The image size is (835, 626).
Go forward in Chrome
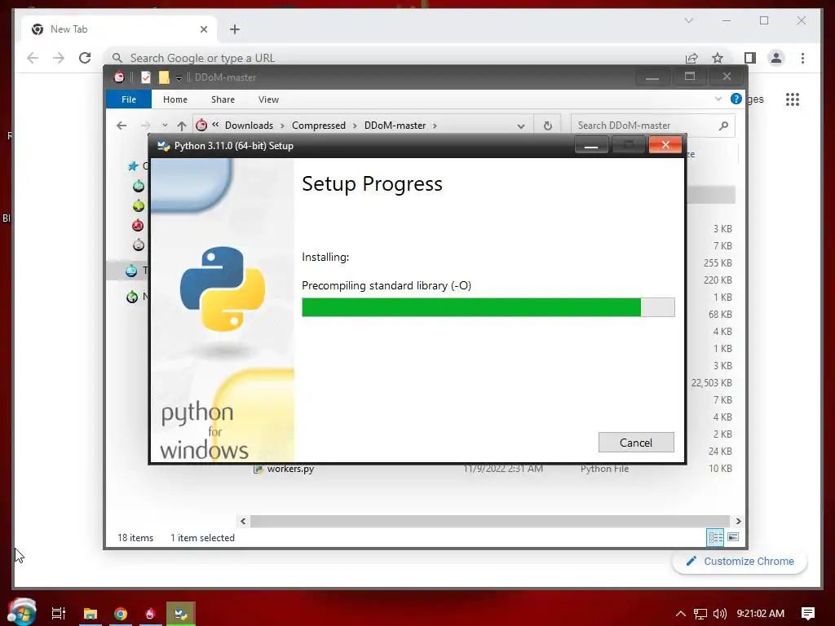coord(59,58)
